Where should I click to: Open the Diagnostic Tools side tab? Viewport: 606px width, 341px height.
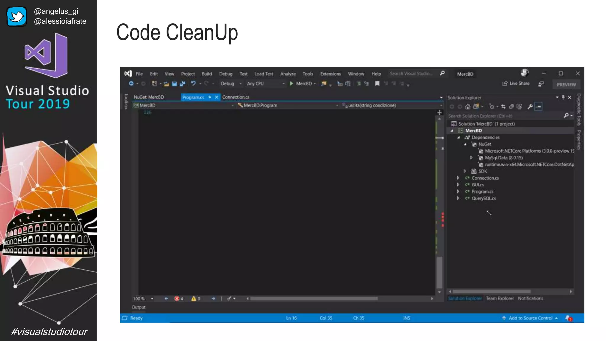[579, 110]
